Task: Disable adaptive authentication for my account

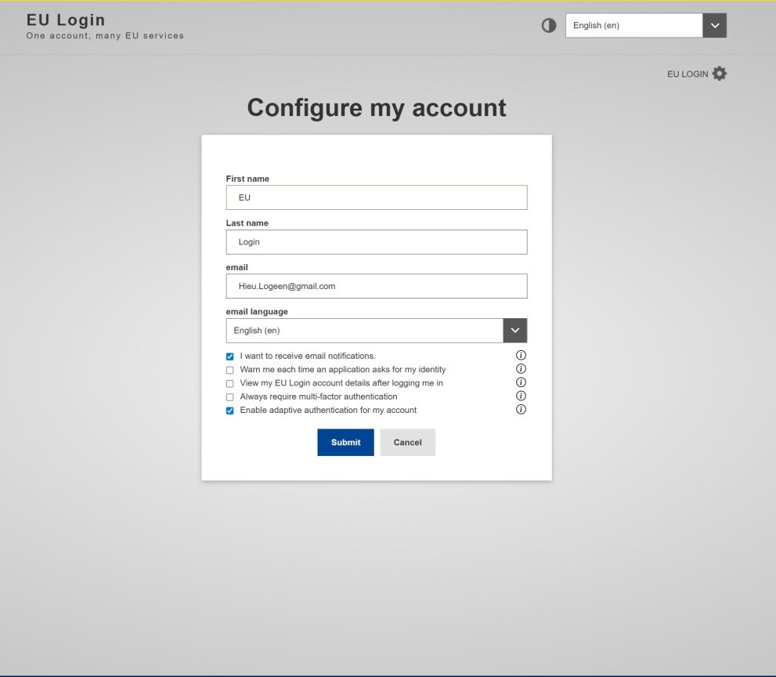Action: pos(229,409)
